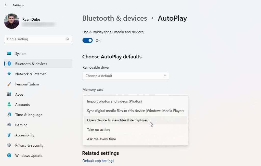The height and width of the screenshot is (166, 261).
Task: Open the Default app settings link
Action: [98, 161]
